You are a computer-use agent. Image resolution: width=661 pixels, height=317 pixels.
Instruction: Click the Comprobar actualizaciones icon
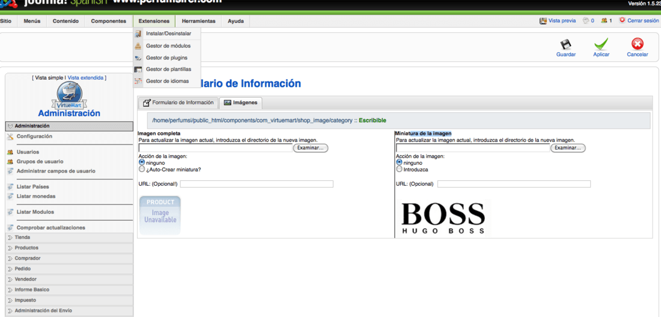point(10,228)
